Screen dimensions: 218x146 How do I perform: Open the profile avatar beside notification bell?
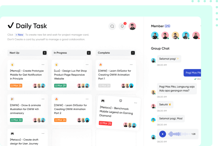click(132, 26)
